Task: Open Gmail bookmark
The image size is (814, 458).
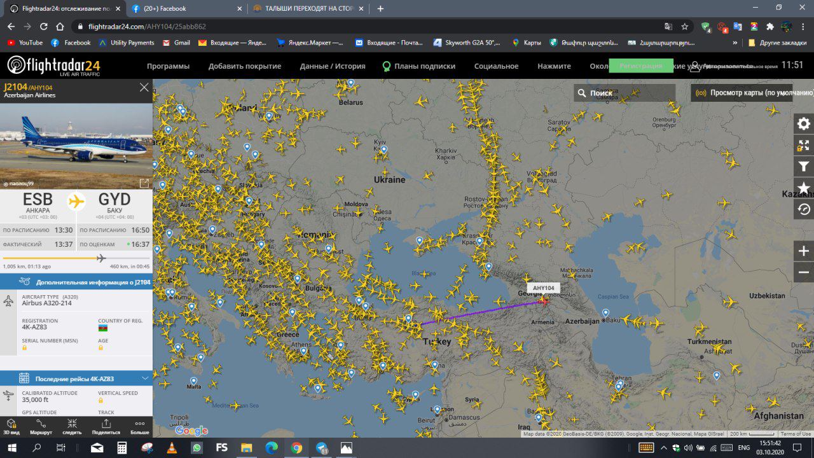Action: tap(176, 43)
